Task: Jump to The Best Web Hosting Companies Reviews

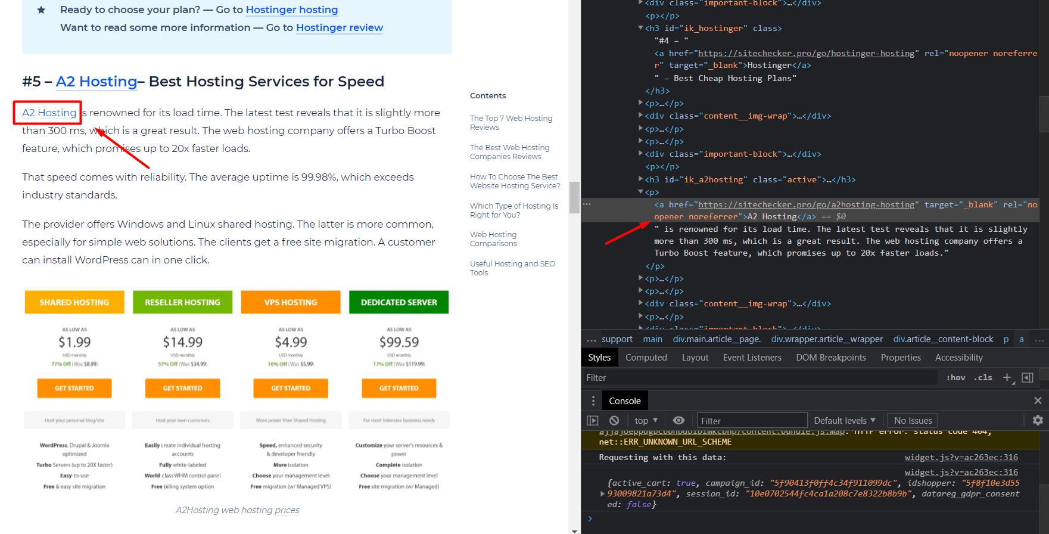Action: 509,152
